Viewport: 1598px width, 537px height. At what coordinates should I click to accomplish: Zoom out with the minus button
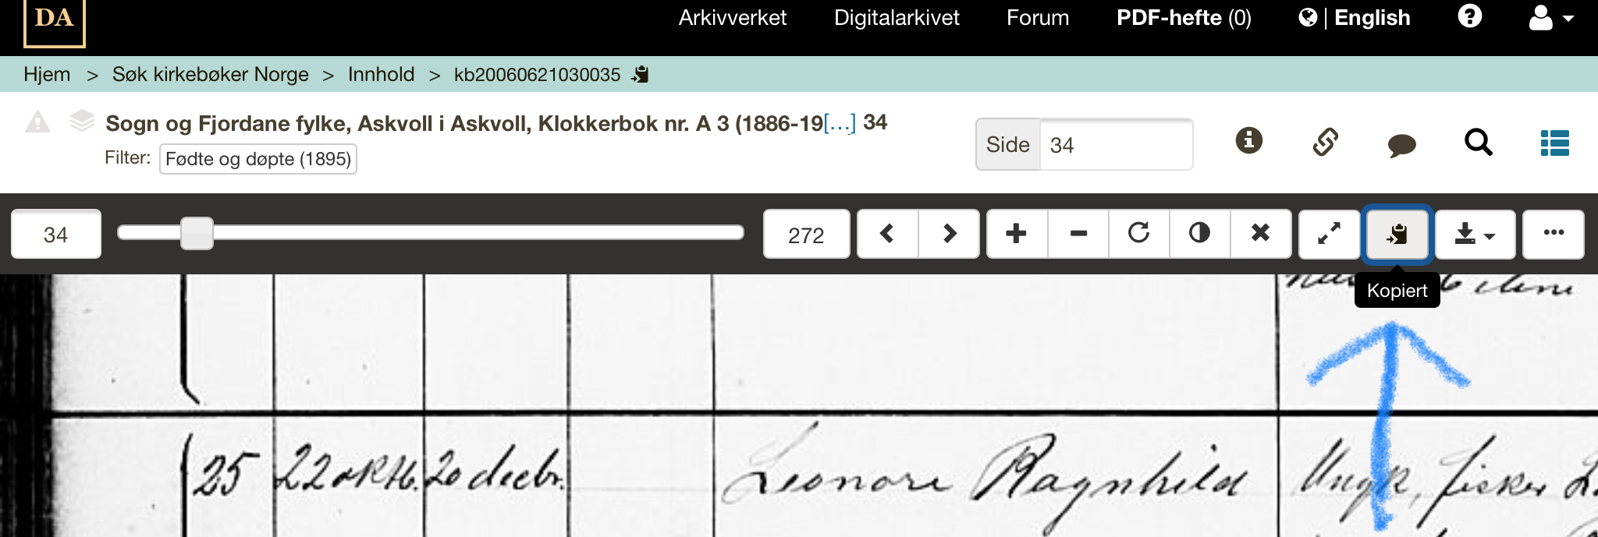click(x=1078, y=234)
